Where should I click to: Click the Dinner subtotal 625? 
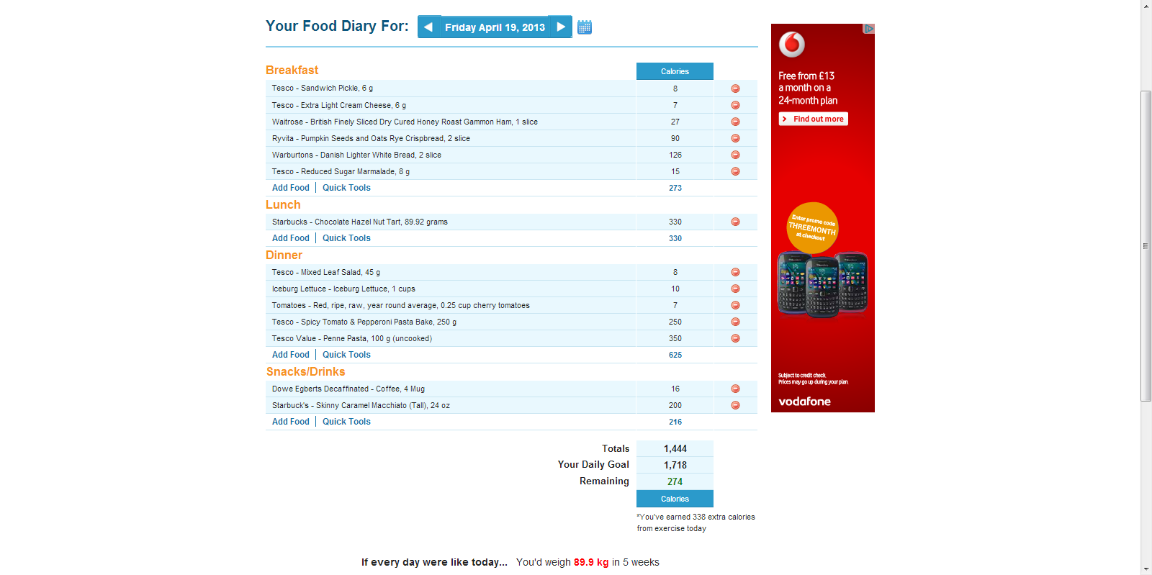(x=675, y=355)
